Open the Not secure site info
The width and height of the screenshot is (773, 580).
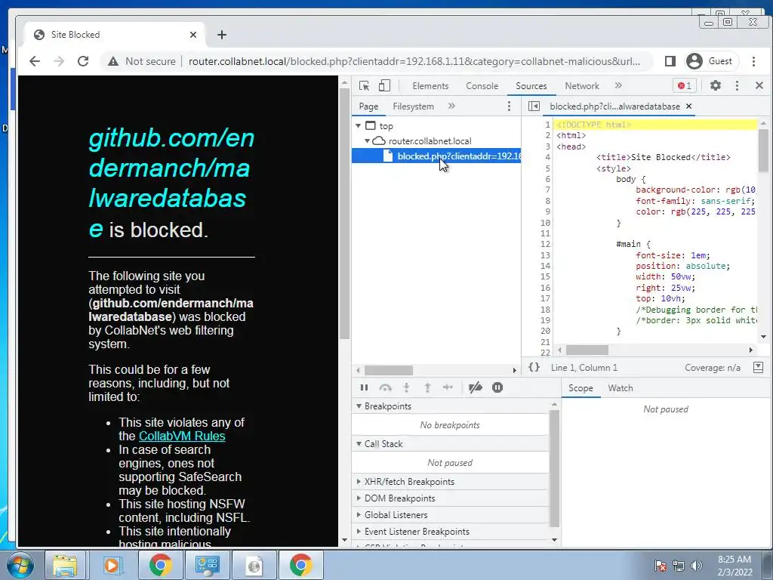pos(142,61)
